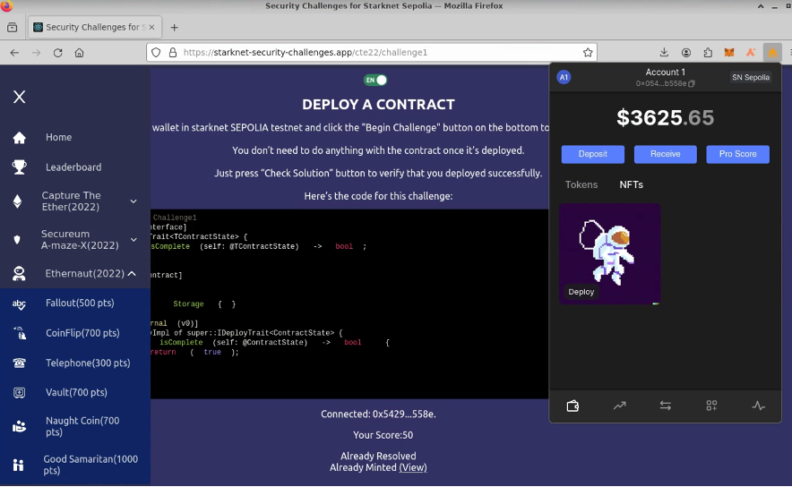
Task: Open the wallet activity pulse tab
Action: (758, 406)
